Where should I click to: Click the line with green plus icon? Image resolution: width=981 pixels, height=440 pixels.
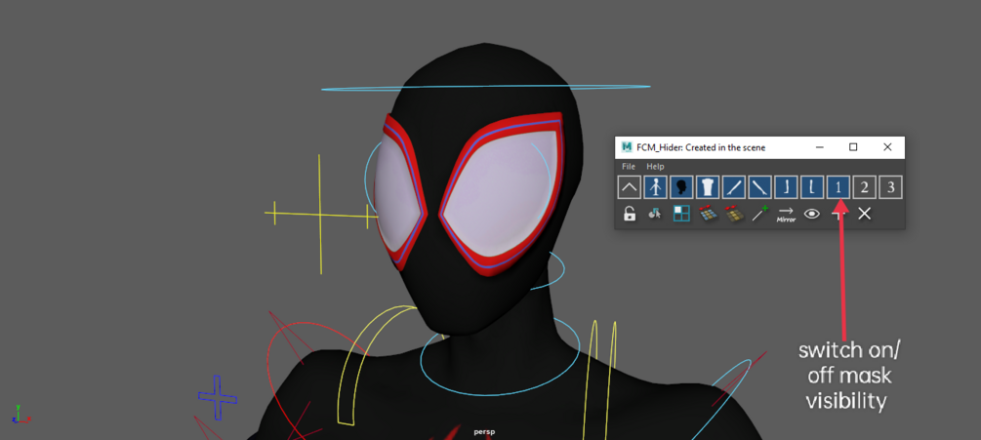tap(760, 214)
